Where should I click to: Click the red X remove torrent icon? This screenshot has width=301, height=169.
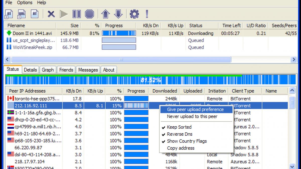pos(51,14)
